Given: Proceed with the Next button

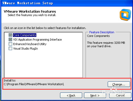Looking at the screenshot, I should 95,95.
